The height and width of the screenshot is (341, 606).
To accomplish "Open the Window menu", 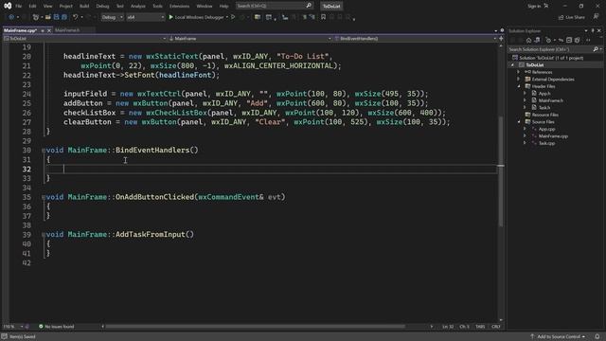I will [205, 7].
